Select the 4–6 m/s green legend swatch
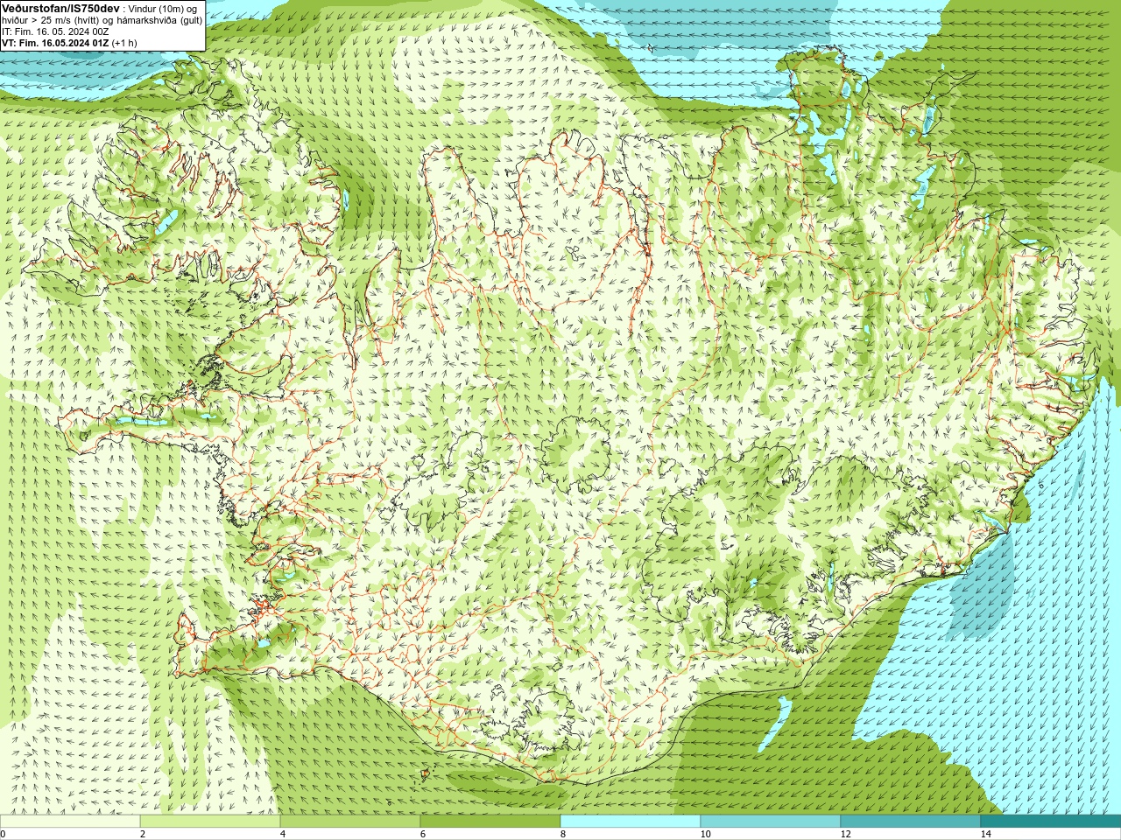Image resolution: width=1121 pixels, height=840 pixels. click(x=350, y=821)
